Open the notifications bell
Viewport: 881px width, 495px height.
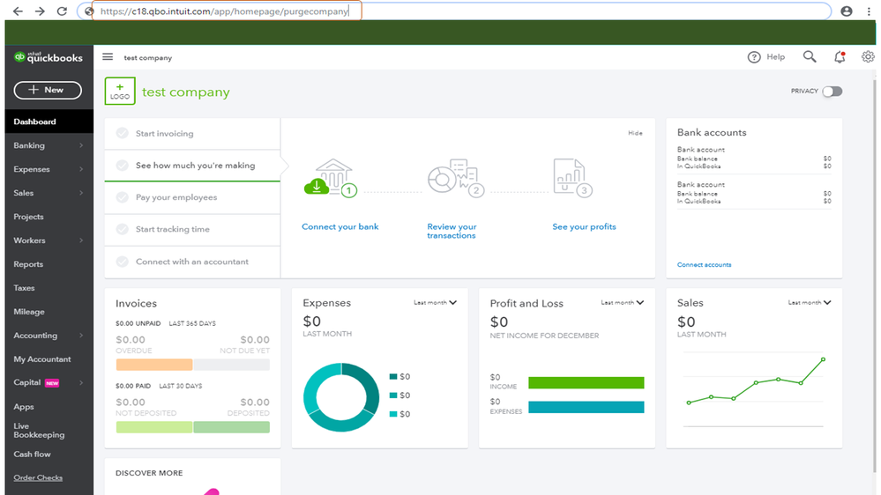pyautogui.click(x=839, y=57)
